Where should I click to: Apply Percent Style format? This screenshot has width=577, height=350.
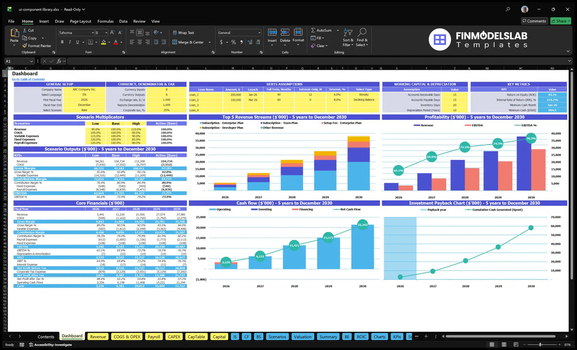[x=234, y=42]
